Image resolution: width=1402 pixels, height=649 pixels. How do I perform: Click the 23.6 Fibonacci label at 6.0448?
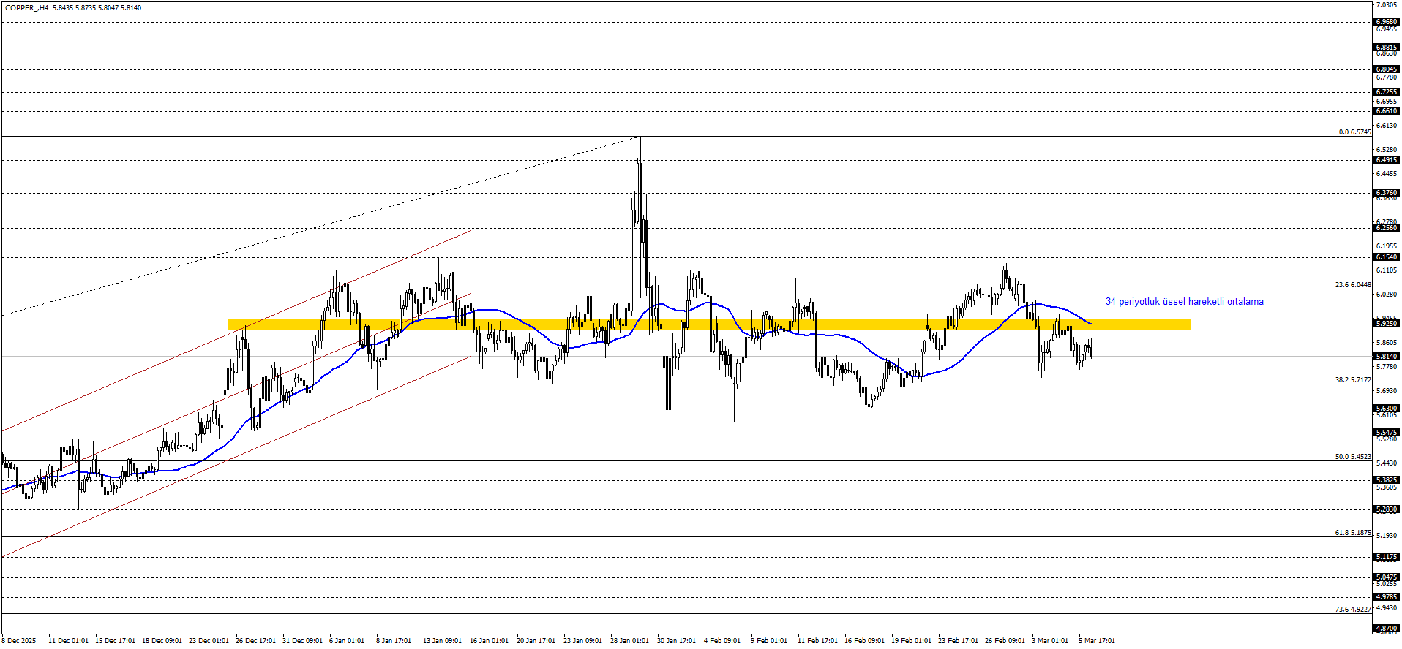click(1352, 285)
